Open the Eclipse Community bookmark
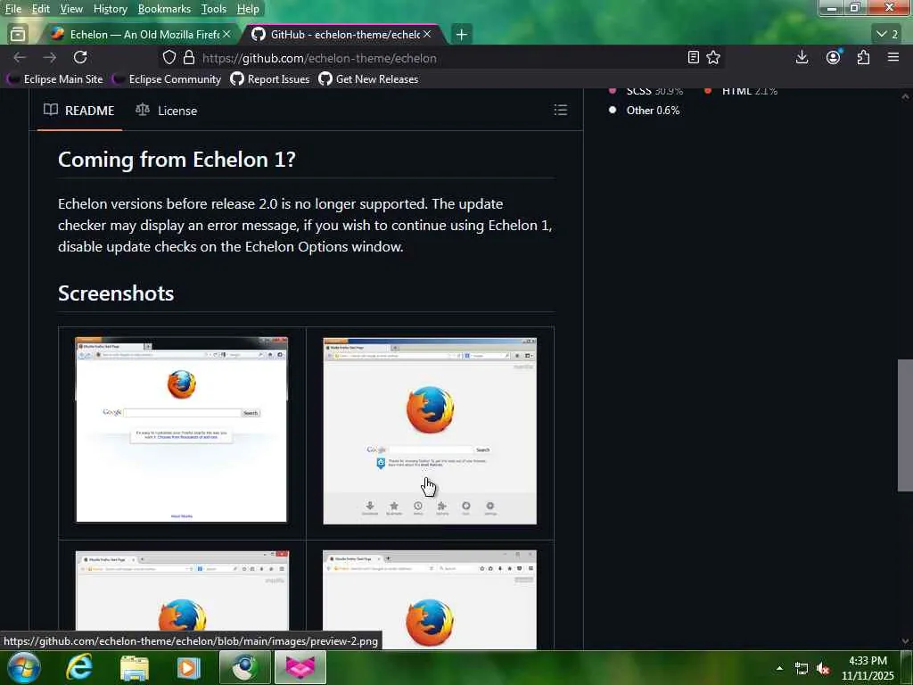This screenshot has height=685, width=913. point(167,79)
